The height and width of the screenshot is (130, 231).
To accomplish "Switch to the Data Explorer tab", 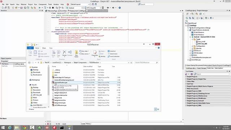I will tap(219, 68).
